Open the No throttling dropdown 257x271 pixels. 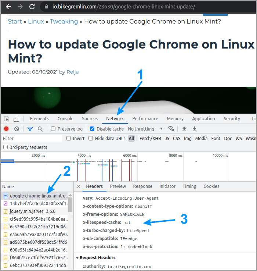pyautogui.click(x=145, y=129)
